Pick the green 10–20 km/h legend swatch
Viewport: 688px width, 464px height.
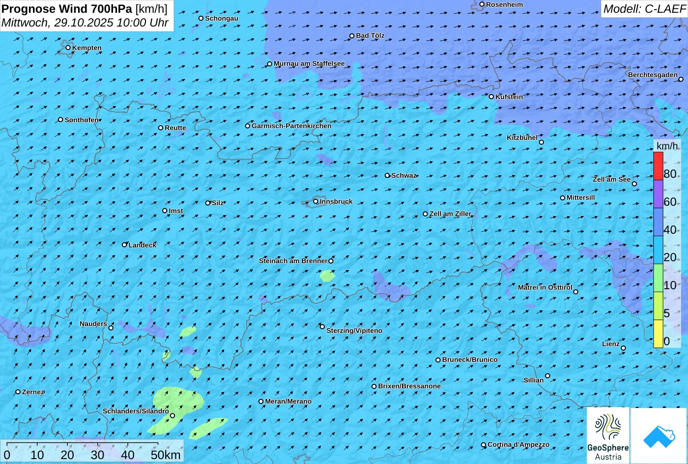pos(658,278)
